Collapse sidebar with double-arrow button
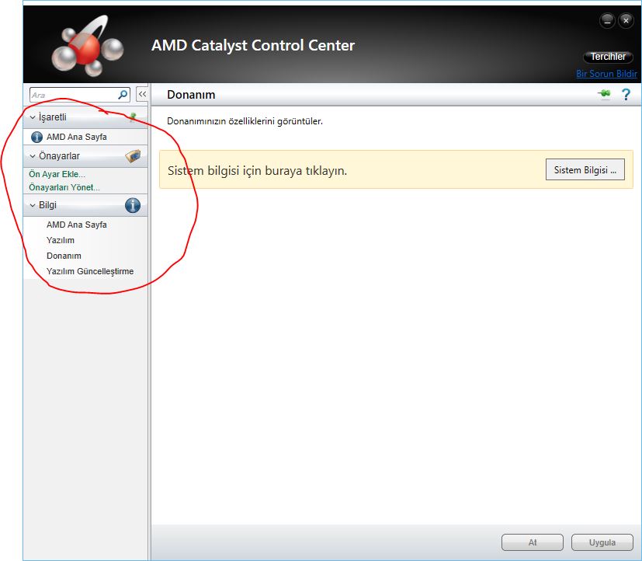Screen dimensions: 642x561 pos(142,94)
